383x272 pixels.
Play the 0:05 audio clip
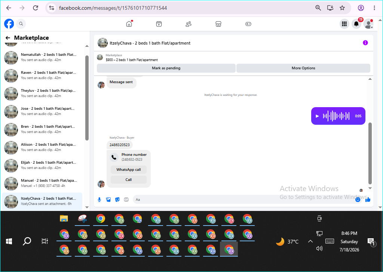[x=317, y=116]
